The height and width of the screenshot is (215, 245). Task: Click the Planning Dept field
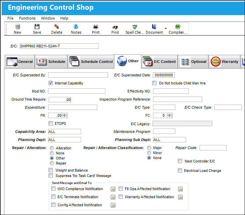65,140
